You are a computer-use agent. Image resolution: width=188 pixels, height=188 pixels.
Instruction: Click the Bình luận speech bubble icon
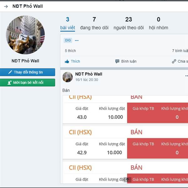pyautogui.click(x=117, y=61)
